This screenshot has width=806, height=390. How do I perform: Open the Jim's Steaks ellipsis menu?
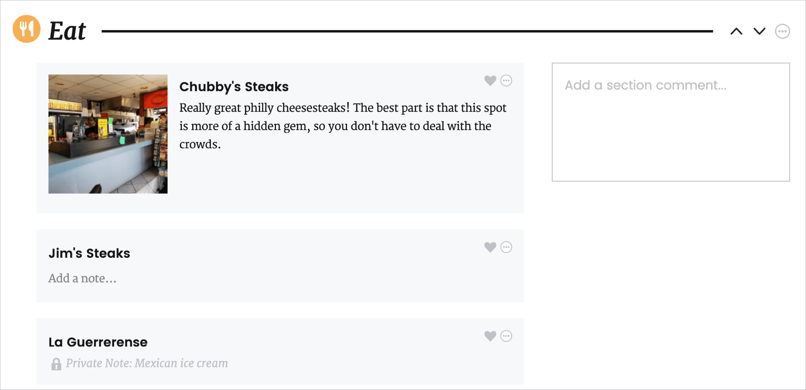click(506, 247)
